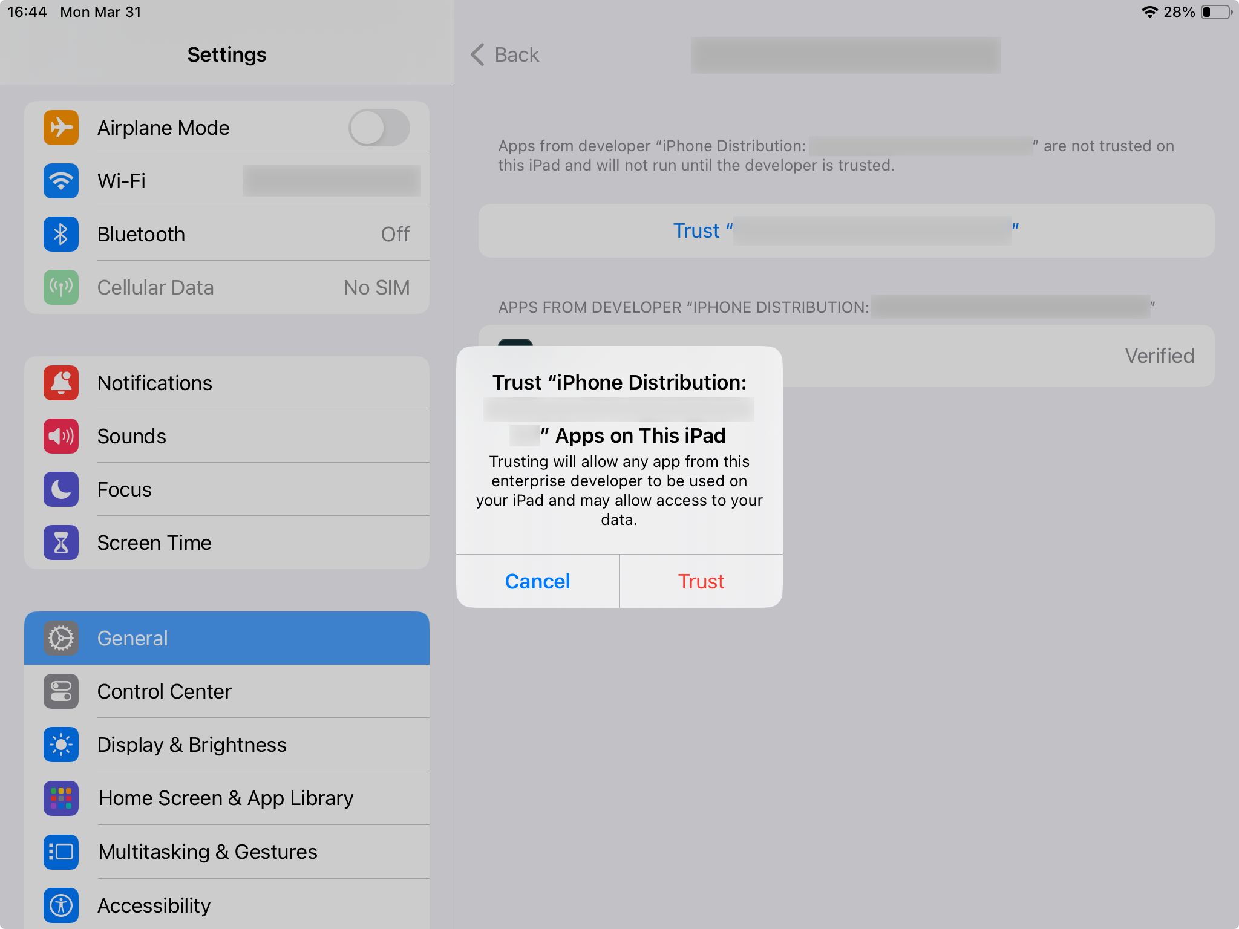
Task: Tap the Mon Mar 31 date
Action: [x=100, y=12]
